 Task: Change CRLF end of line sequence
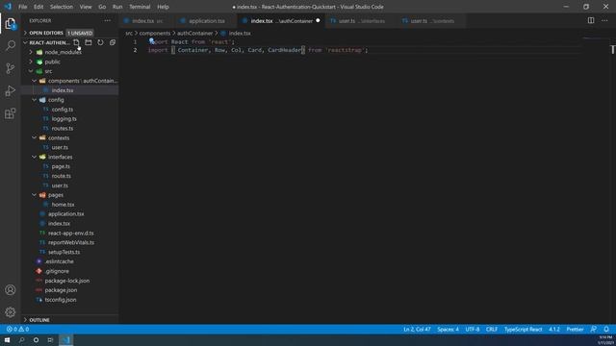pos(492,329)
